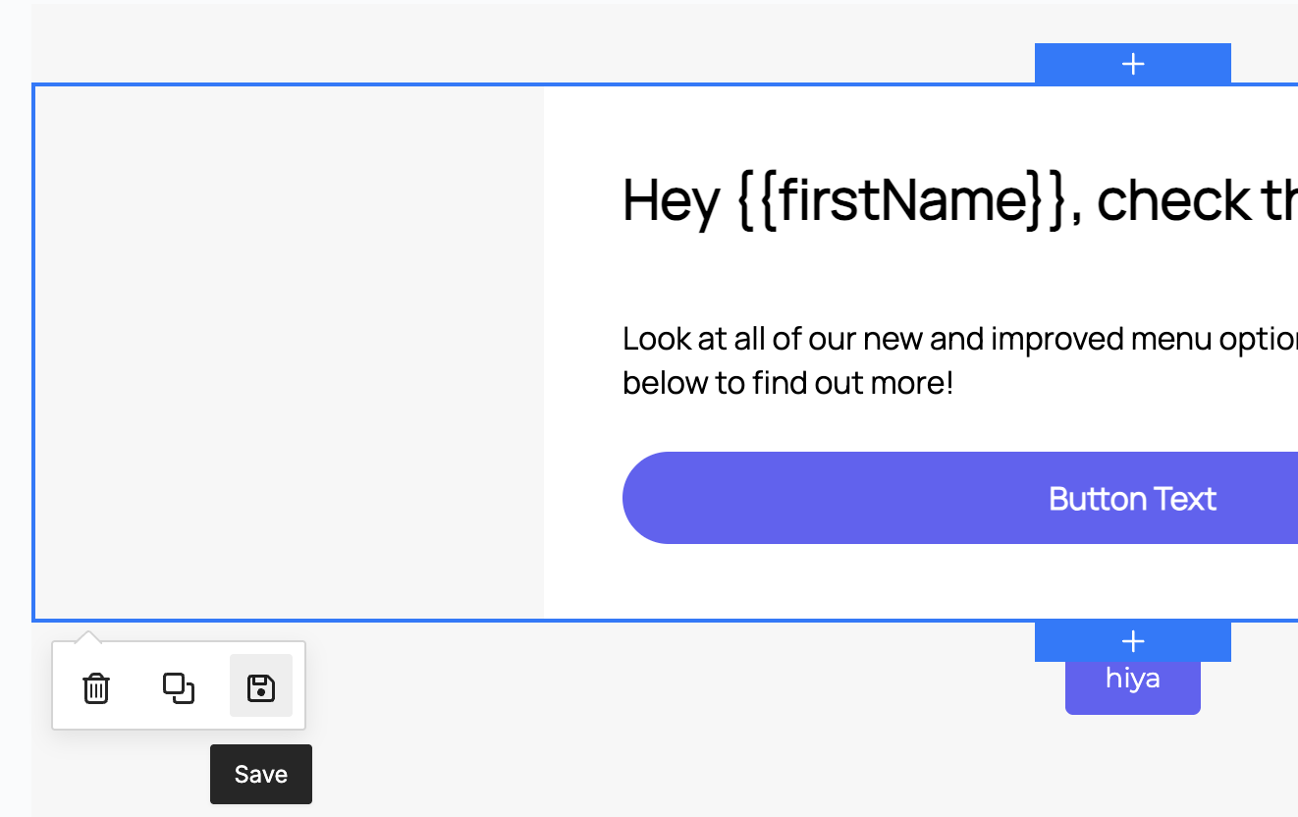Image resolution: width=1298 pixels, height=817 pixels.
Task: Duplicate the selected section
Action: [179, 687]
